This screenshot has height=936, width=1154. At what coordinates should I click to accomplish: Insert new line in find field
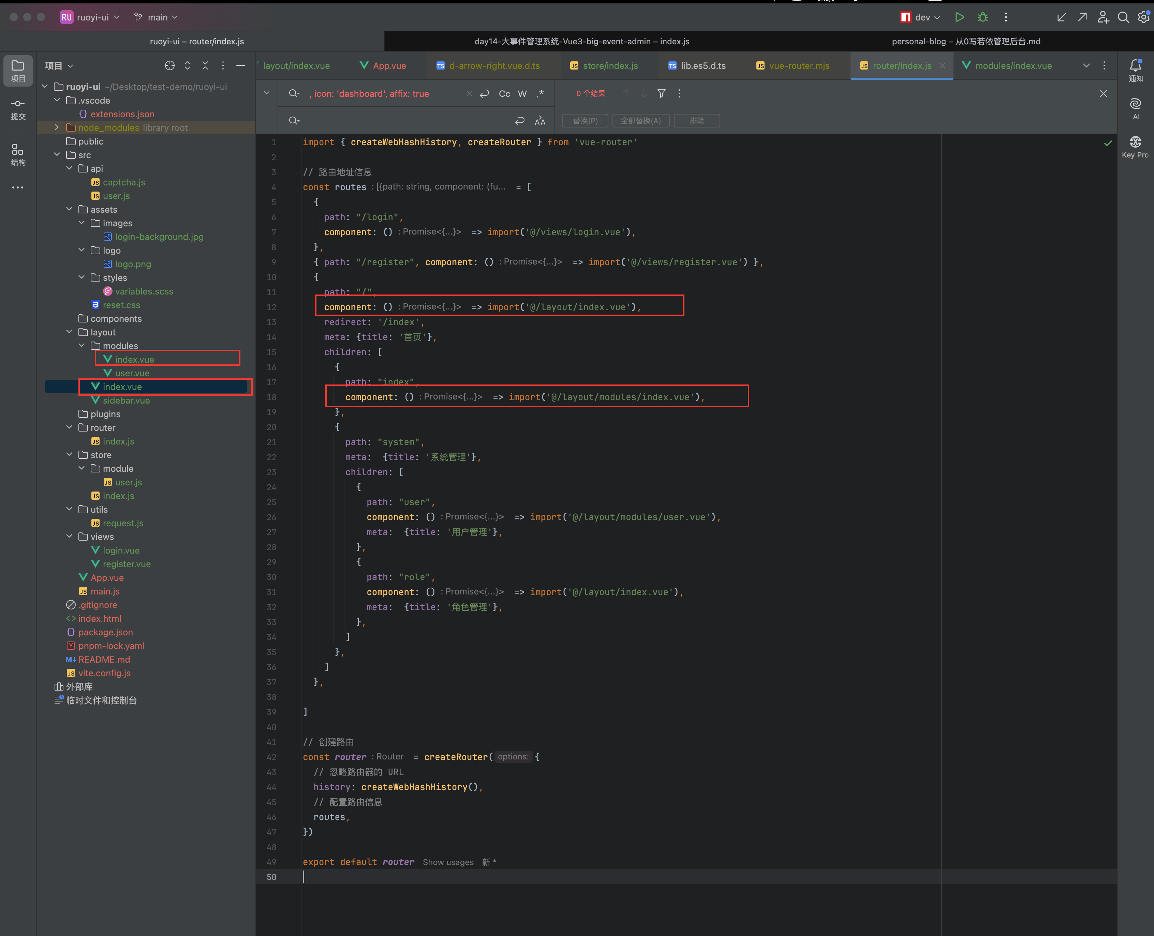(x=485, y=94)
